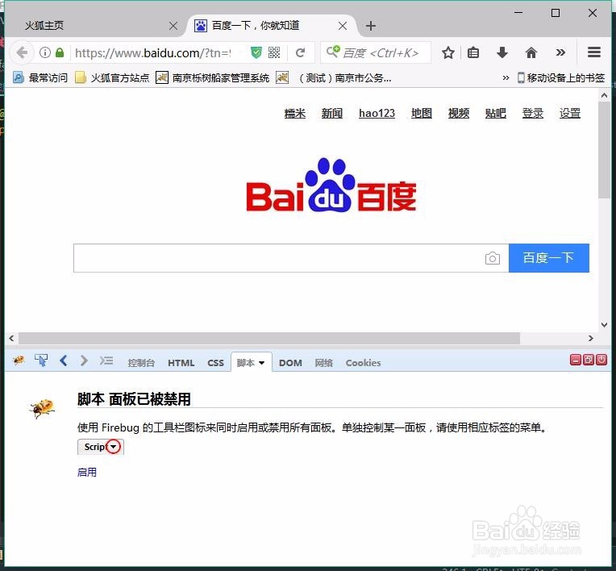The image size is (616, 571).
Task: Go back with the browser back arrow
Action: tap(22, 52)
